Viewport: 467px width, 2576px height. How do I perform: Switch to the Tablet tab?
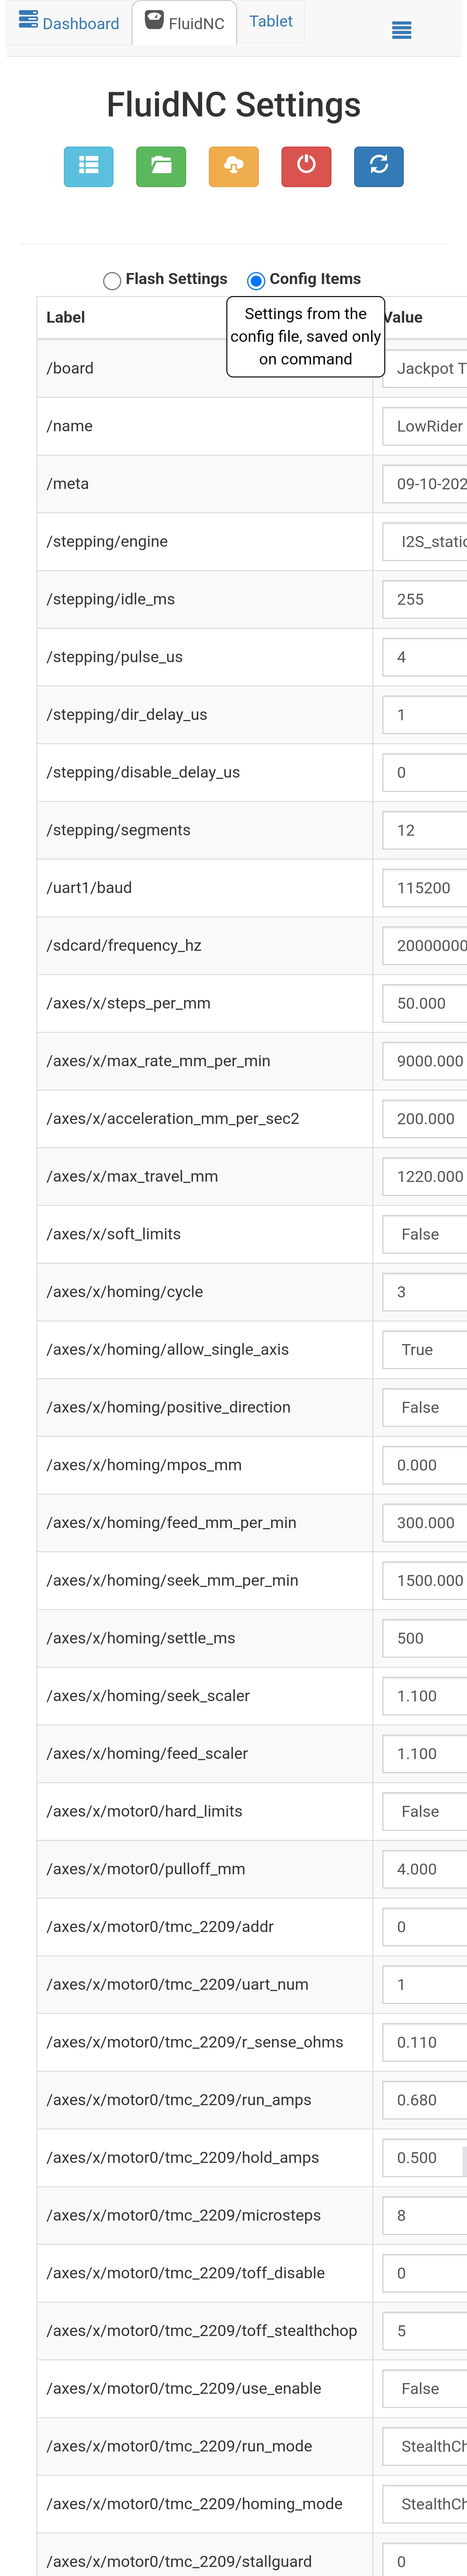pos(271,21)
